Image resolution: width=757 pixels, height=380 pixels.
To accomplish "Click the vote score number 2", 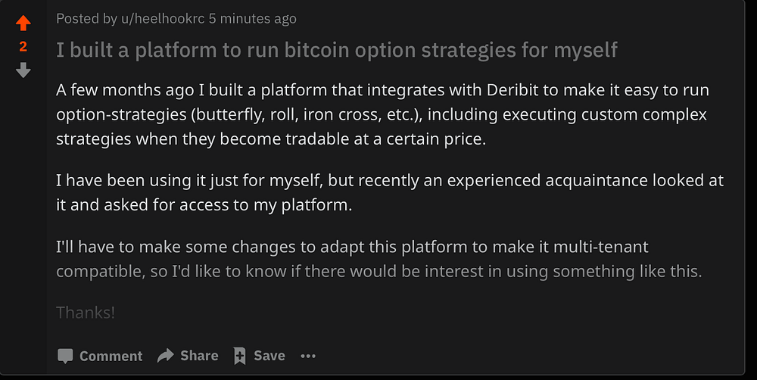I will click(x=23, y=47).
